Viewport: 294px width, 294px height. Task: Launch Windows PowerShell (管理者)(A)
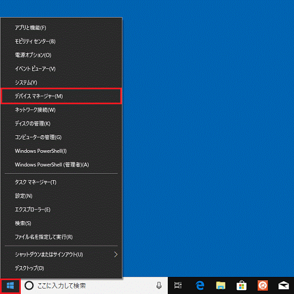61,165
